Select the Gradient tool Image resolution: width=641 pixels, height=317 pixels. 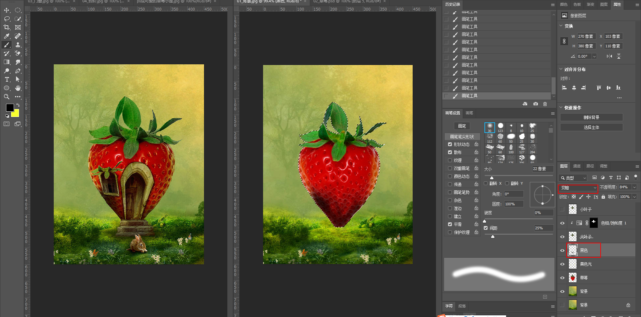(7, 62)
